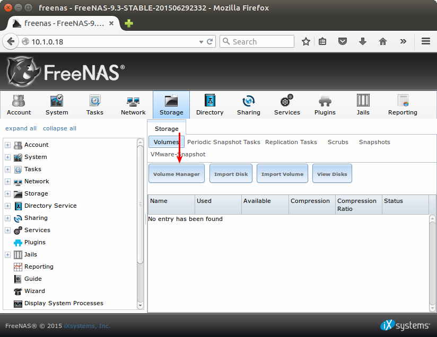
Task: Open a new Firefox tab
Action: coord(129,23)
